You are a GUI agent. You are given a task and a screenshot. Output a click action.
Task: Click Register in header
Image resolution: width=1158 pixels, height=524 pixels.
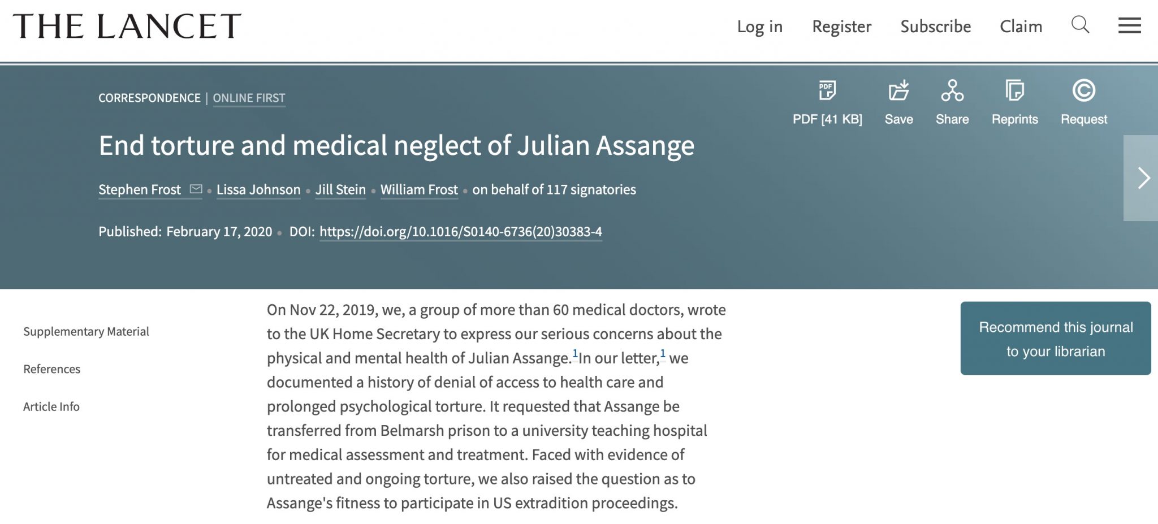[x=841, y=26]
